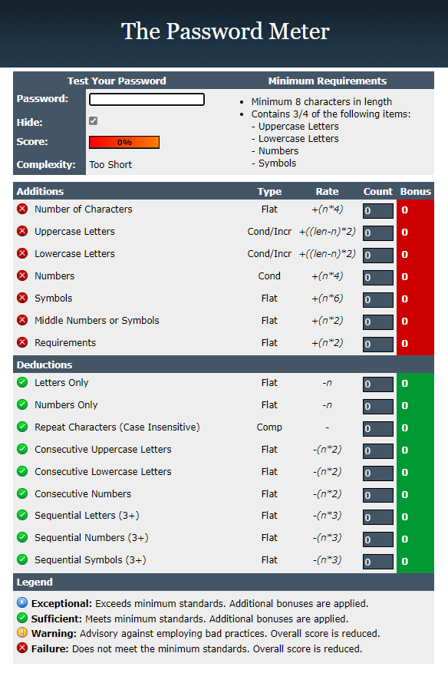Click the red Failure icon in Legend

[x=22, y=648]
